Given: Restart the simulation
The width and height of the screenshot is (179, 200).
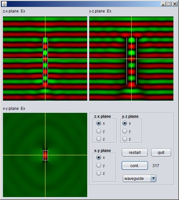Looking at the screenshot, I should coord(135,152).
